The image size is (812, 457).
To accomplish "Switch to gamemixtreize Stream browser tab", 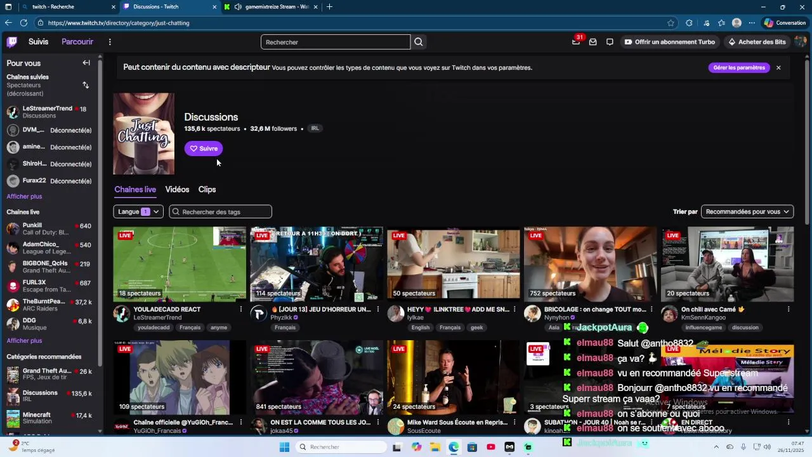I will pos(270,7).
